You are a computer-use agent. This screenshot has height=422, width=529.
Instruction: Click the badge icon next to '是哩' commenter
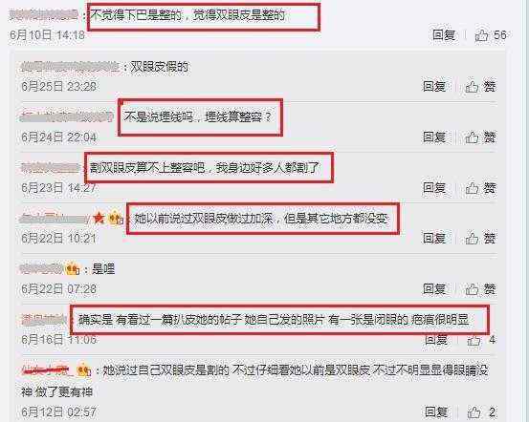pyautogui.click(x=73, y=268)
